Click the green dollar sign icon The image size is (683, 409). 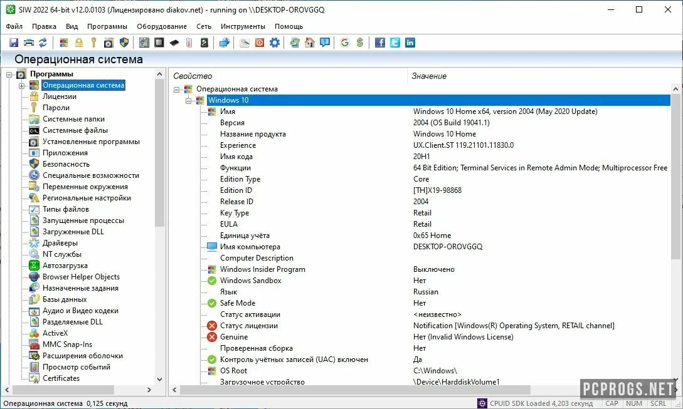pyautogui.click(x=360, y=43)
